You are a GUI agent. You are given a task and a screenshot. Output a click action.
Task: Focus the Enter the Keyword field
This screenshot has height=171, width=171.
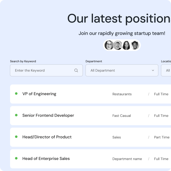click(x=43, y=70)
